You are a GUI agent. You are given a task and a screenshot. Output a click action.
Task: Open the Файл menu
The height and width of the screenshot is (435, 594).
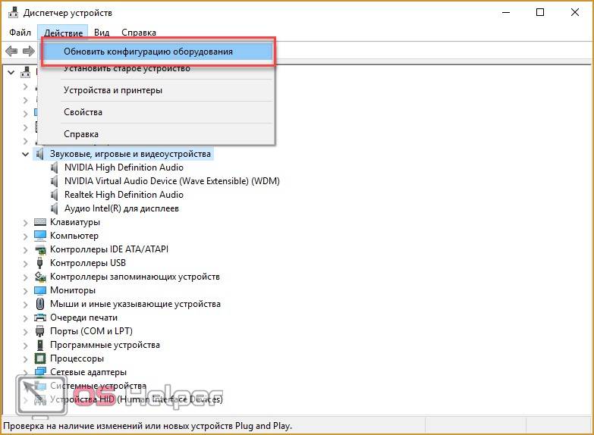pos(20,33)
